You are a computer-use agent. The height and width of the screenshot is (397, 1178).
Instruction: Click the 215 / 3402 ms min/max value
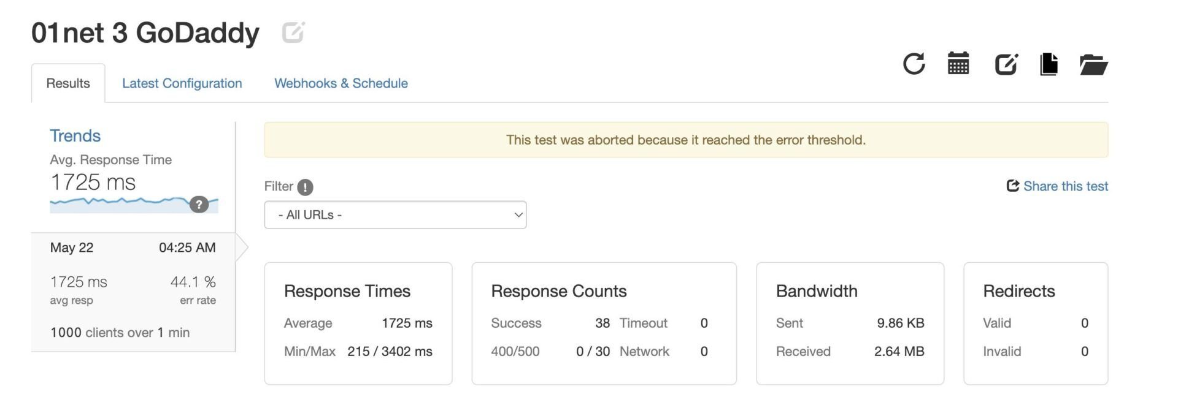[x=390, y=351]
